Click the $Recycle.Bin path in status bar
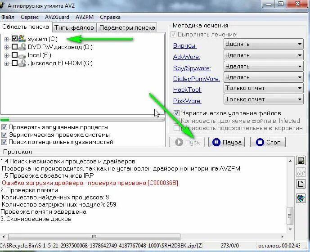This screenshot has width=310, height=252. tap(101, 246)
